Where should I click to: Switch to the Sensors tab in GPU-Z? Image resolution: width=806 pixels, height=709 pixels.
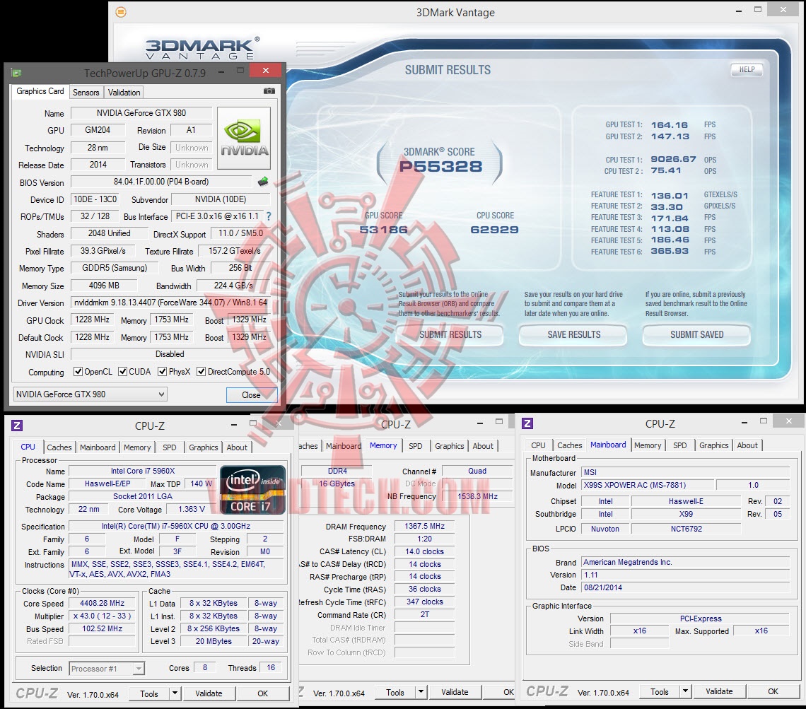86,93
